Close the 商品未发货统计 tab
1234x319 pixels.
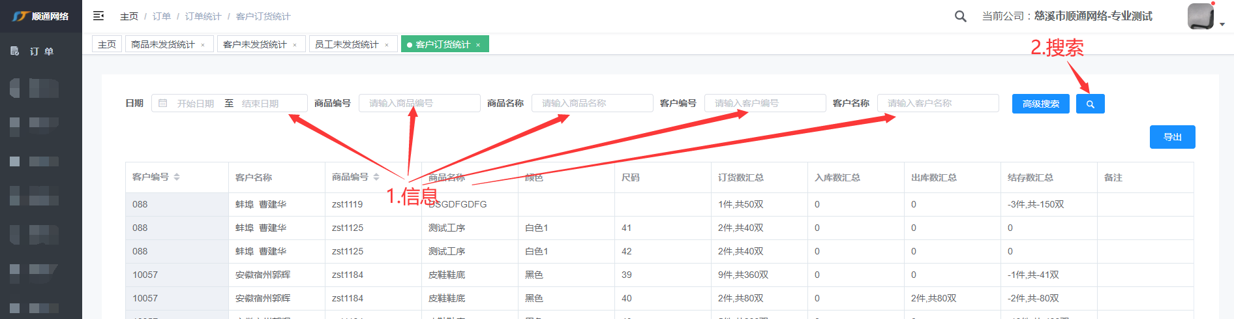pos(203,45)
